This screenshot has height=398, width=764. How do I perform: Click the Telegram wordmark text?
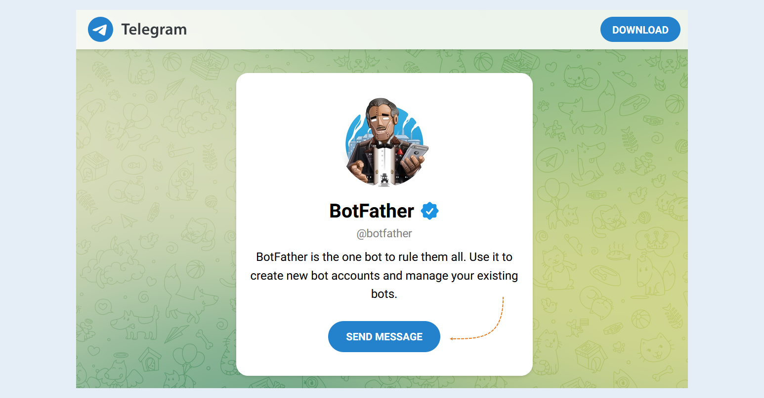click(154, 30)
